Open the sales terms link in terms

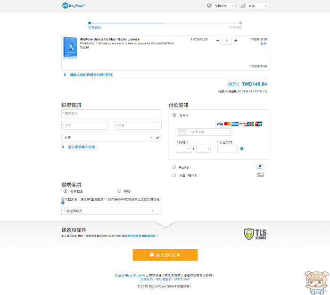(x=150, y=236)
